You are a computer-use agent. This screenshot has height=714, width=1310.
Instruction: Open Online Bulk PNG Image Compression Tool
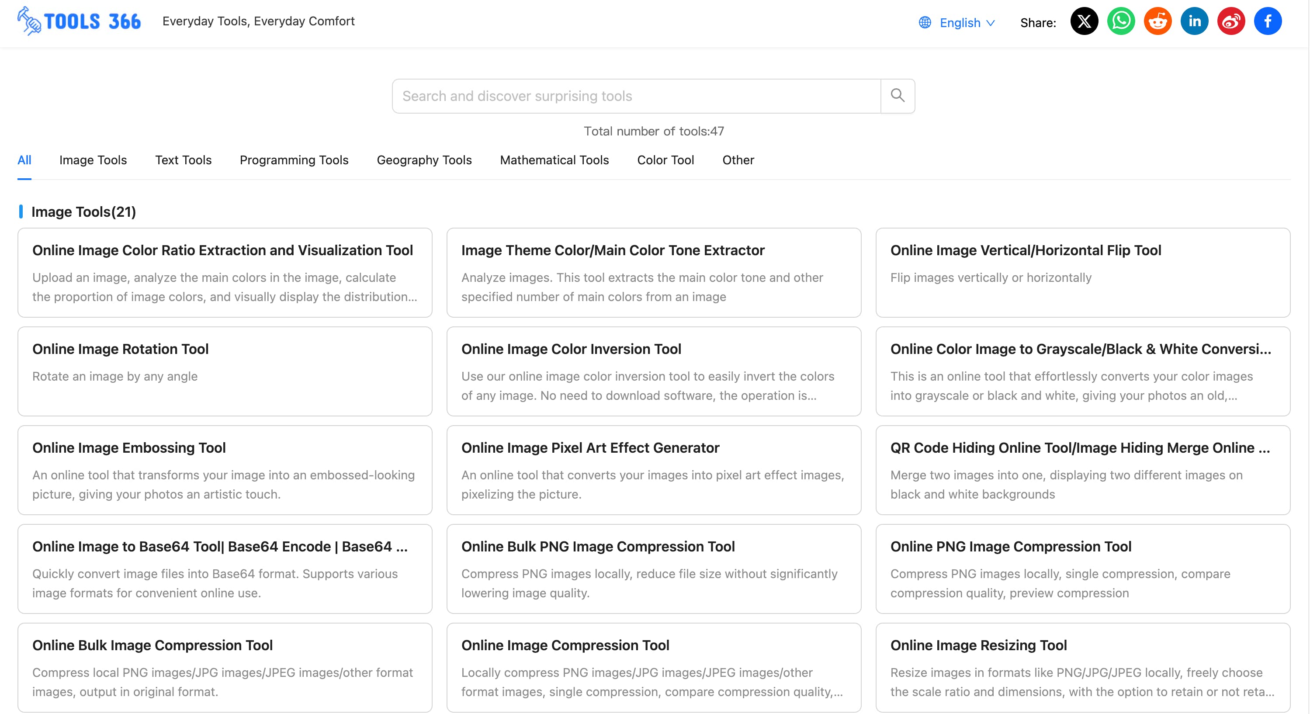coord(654,568)
